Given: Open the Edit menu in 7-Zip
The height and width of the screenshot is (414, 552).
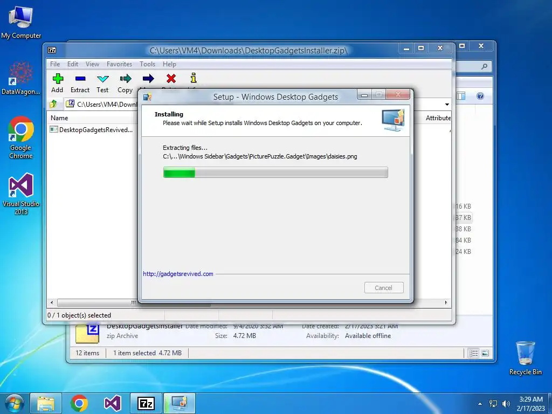Looking at the screenshot, I should tap(73, 64).
